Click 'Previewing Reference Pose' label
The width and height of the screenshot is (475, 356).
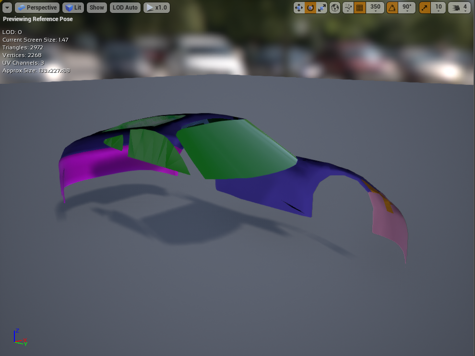tap(38, 19)
